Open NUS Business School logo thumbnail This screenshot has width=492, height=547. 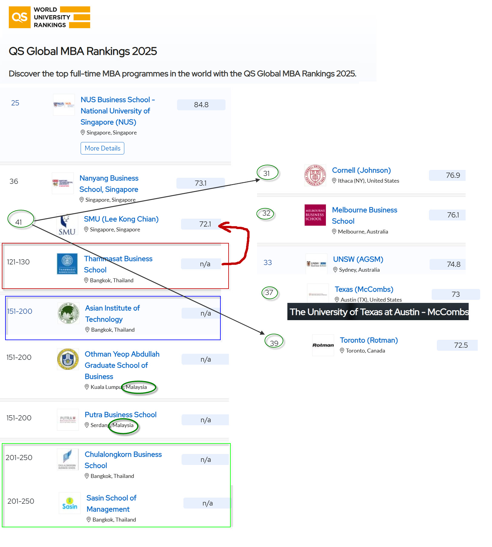(64, 105)
